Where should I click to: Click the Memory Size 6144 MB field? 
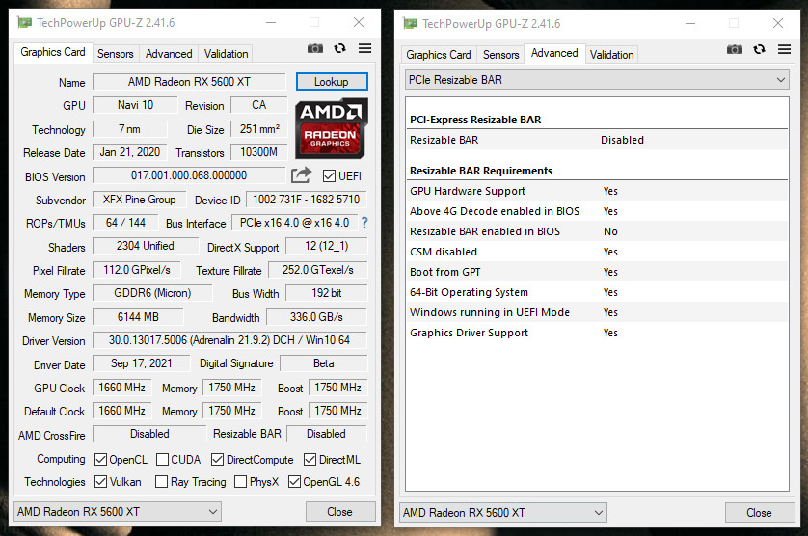(138, 317)
